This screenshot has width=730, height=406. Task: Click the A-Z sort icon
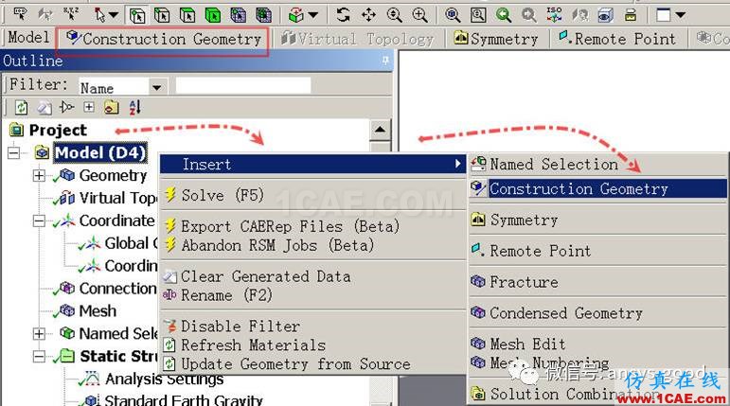pos(134,108)
